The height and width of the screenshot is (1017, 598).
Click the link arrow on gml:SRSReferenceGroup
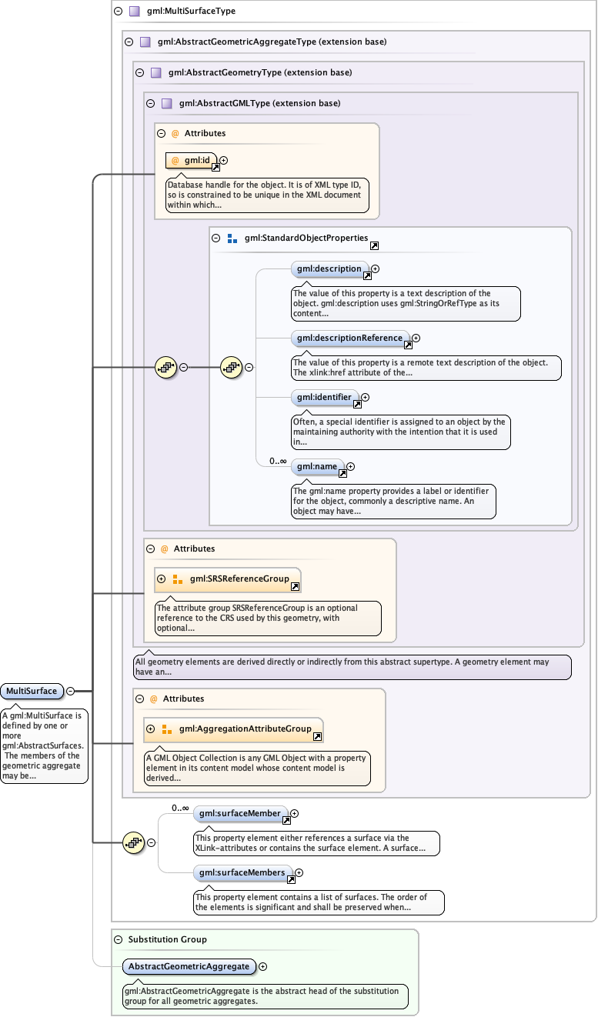295,586
